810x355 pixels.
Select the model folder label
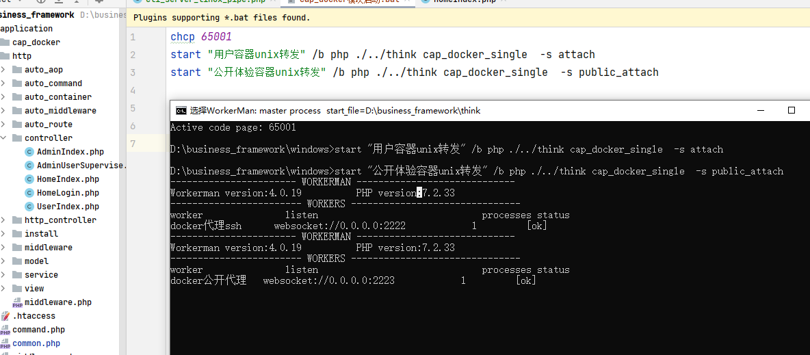click(x=37, y=261)
